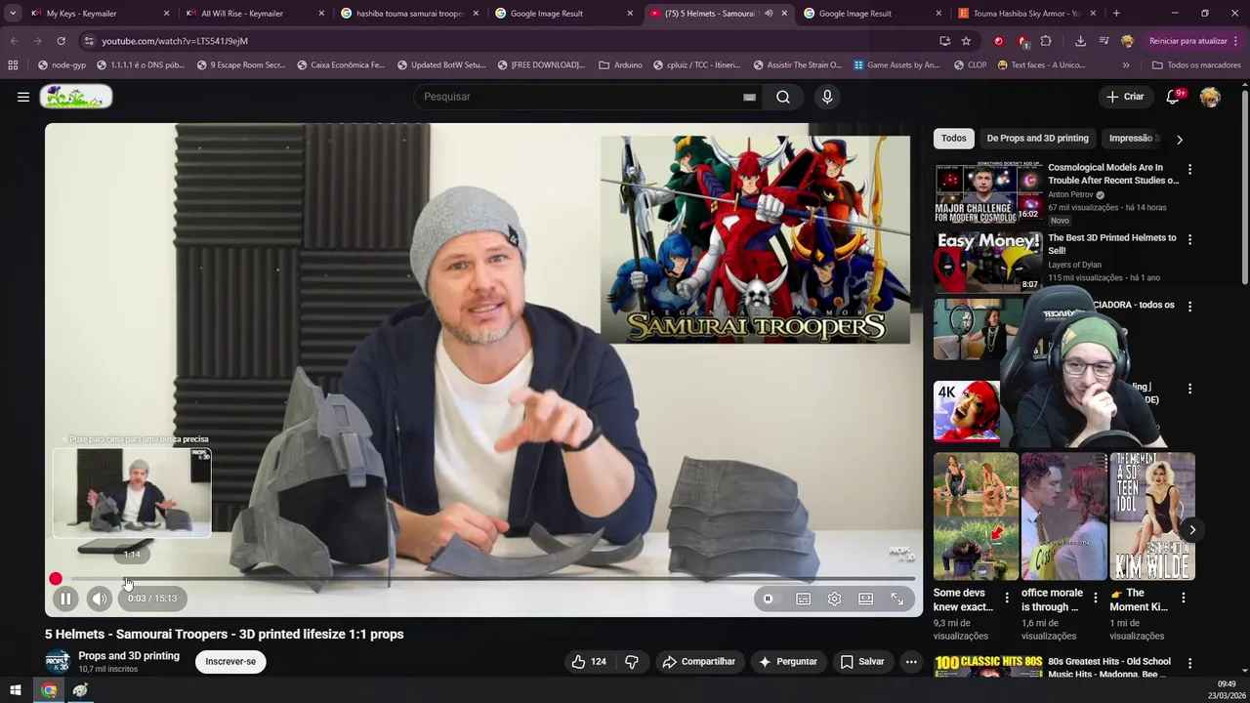Like the video with 124 likes
Screen dimensions: 1250x703
(x=589, y=661)
